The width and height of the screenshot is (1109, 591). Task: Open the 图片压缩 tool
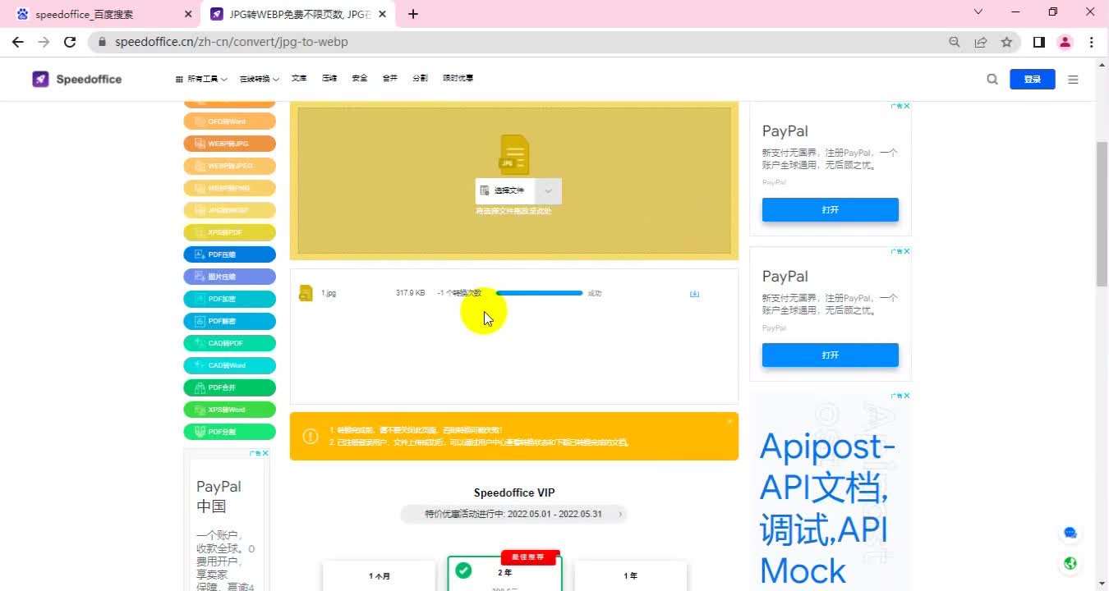coord(229,277)
